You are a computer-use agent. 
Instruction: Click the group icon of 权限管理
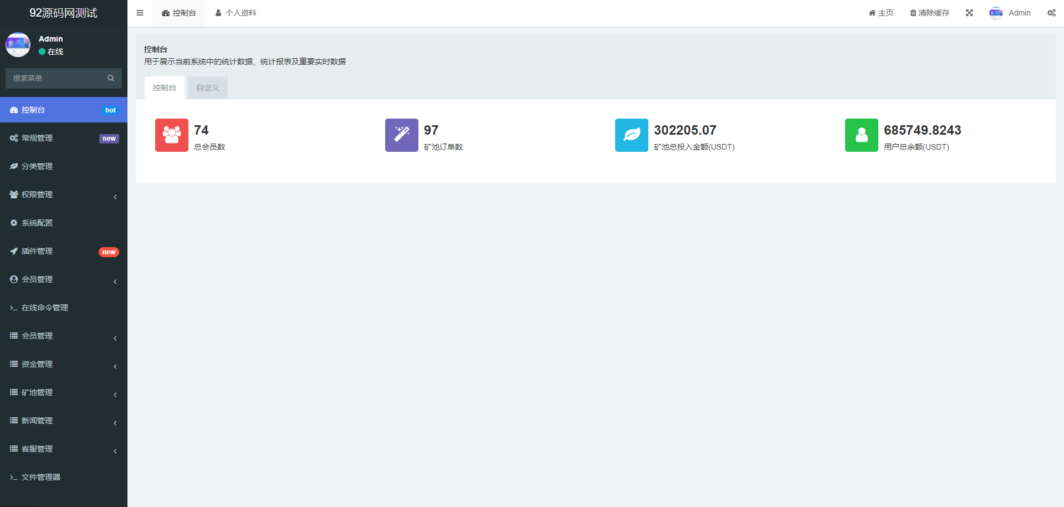point(14,194)
